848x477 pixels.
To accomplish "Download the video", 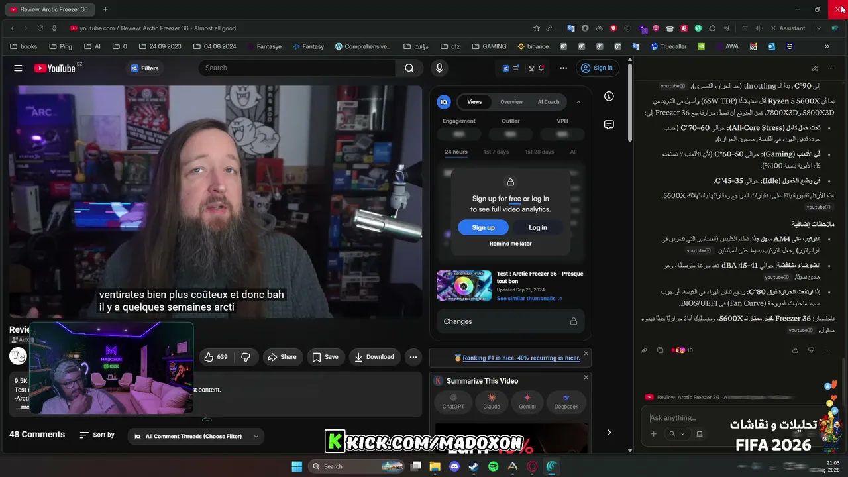I will coord(374,357).
